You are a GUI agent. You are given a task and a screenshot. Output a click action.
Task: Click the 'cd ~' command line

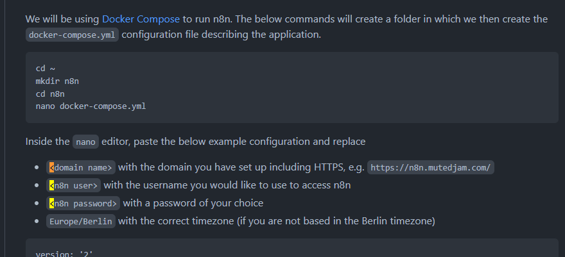pos(41,69)
